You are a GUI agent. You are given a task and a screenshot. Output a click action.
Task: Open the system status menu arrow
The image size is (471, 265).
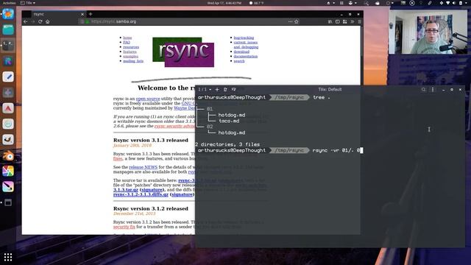(466, 3)
